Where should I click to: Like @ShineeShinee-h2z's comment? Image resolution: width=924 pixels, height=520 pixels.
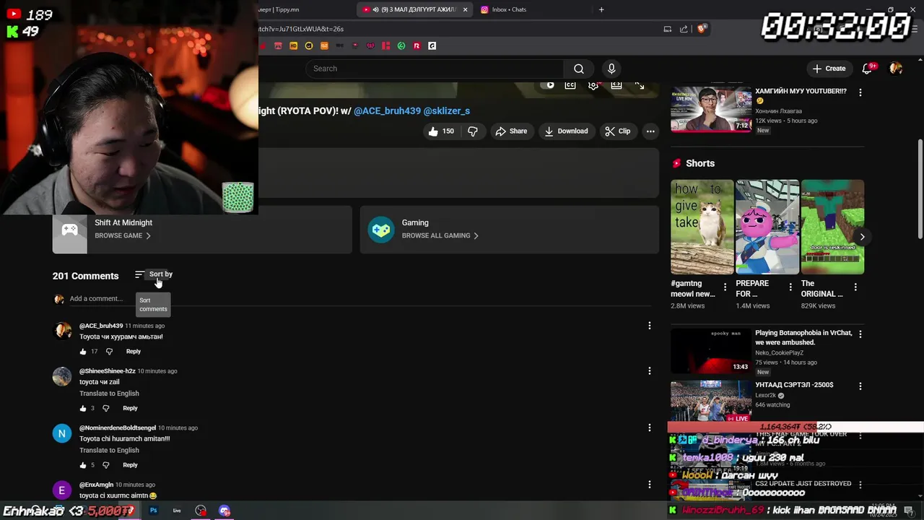(x=83, y=409)
